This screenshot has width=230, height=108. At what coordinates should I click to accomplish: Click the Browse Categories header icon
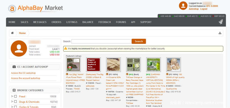[14, 90]
